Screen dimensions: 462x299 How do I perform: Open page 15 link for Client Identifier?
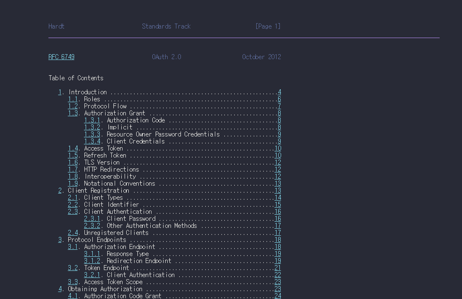pyautogui.click(x=278, y=205)
